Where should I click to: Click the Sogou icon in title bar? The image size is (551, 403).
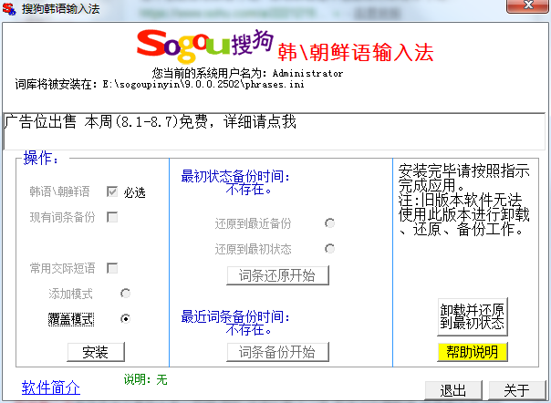(9, 9)
